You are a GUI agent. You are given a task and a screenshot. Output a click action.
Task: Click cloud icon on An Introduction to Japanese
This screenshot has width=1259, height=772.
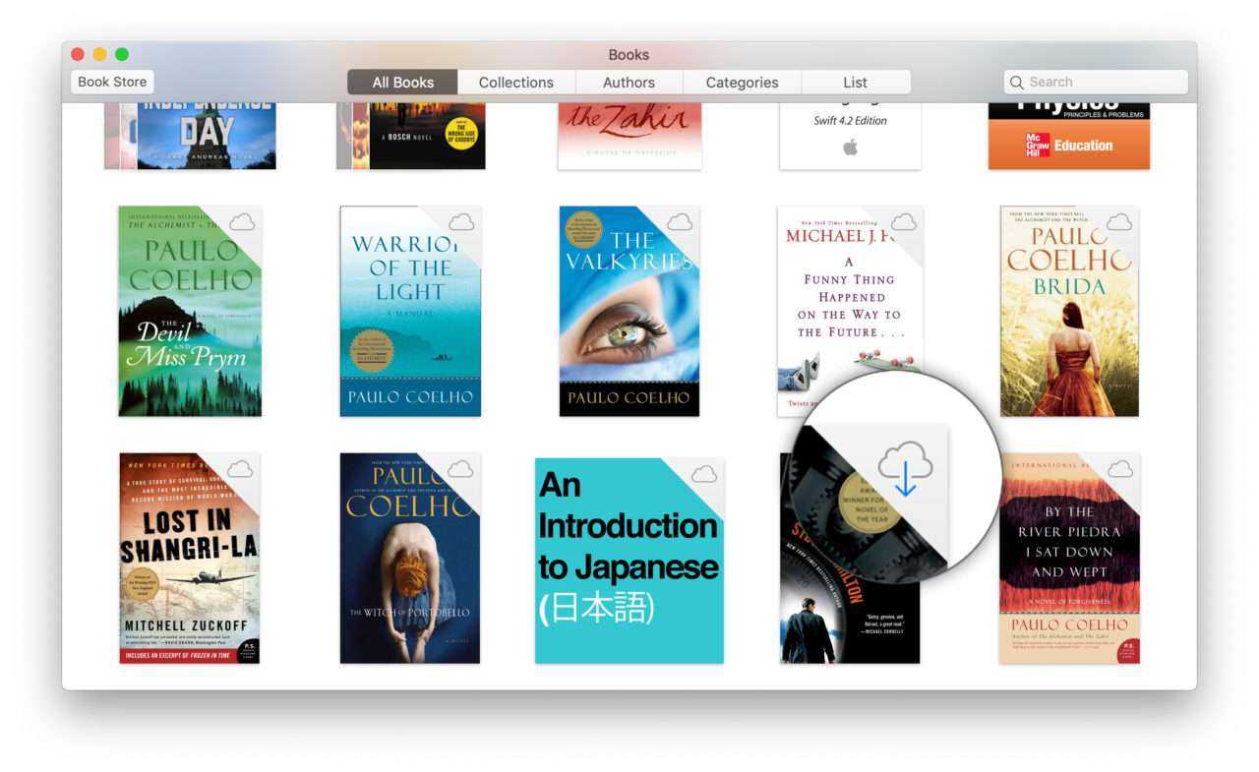[x=704, y=475]
